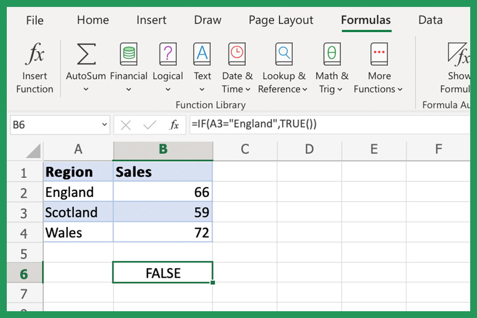Click the Logical functions icon

167,54
